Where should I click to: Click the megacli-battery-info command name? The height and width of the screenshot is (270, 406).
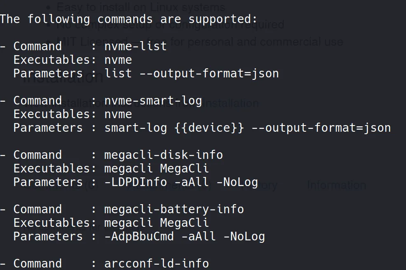tap(174, 209)
